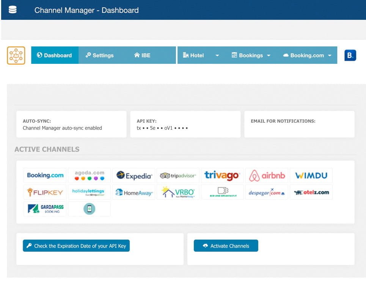The image size is (366, 281).
Task: Click the auto-sync enabled status text
Action: click(x=62, y=128)
